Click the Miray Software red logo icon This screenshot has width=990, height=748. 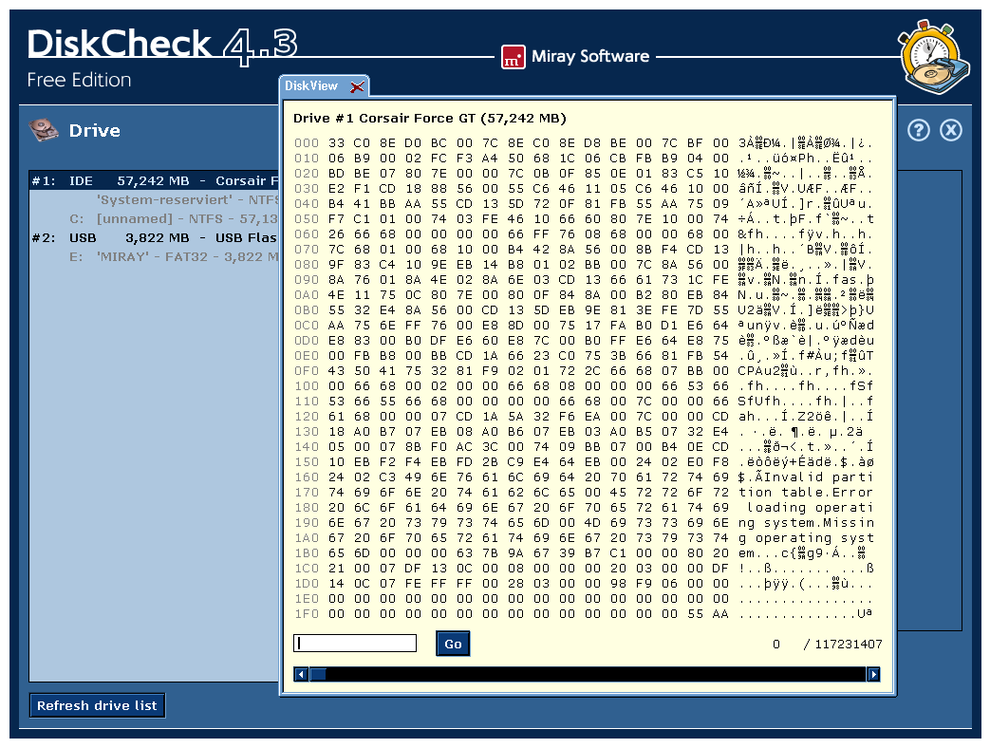[513, 58]
